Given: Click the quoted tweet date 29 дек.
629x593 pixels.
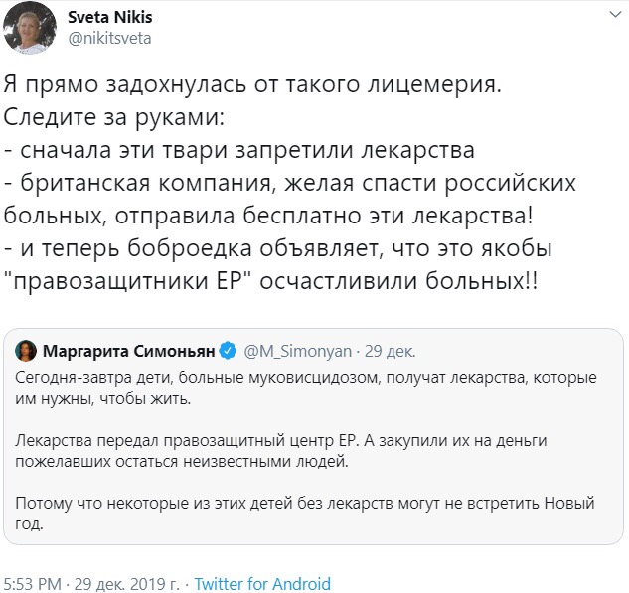Looking at the screenshot, I should pyautogui.click(x=387, y=351).
